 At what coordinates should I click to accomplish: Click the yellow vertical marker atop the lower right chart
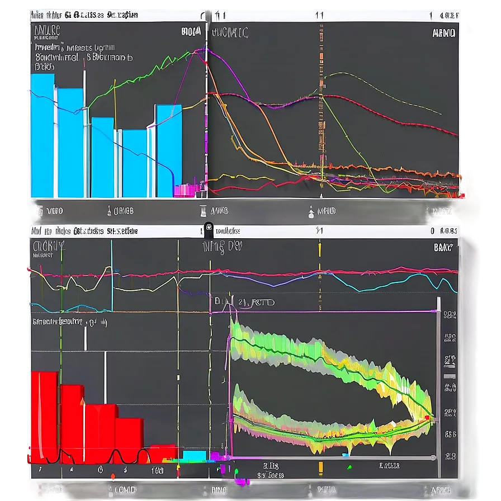click(x=319, y=249)
